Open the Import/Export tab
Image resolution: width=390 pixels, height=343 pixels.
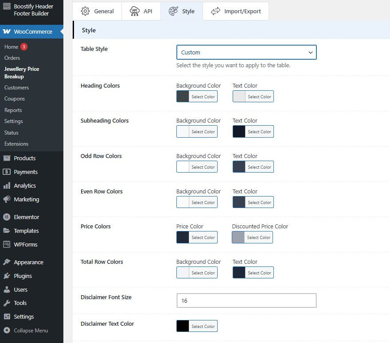point(235,11)
